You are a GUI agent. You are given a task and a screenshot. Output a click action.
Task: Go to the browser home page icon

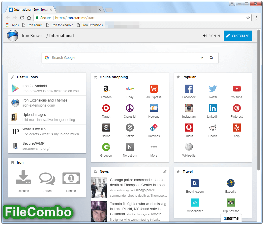tap(29, 18)
